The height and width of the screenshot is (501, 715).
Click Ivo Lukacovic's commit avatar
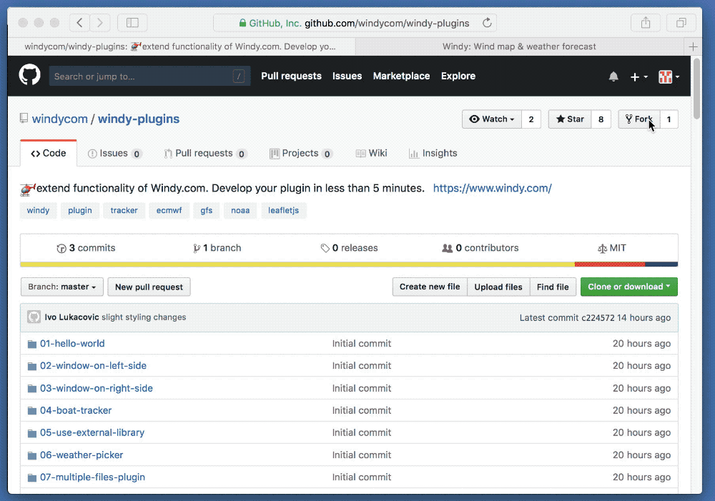34,317
